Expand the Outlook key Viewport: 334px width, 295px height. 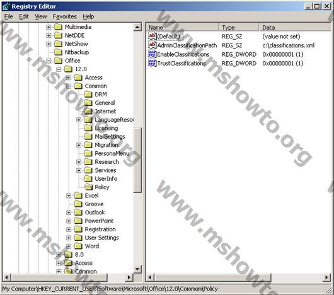tap(69, 212)
